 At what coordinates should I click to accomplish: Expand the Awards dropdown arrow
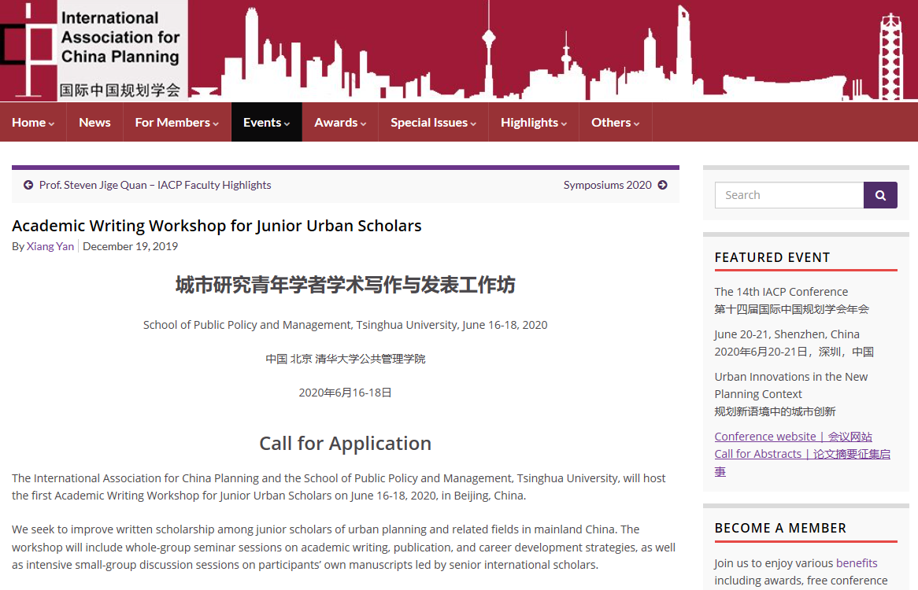coord(363,124)
